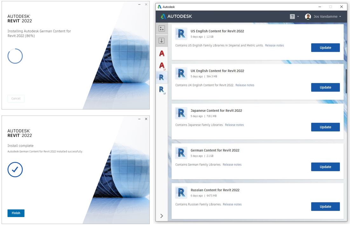Click the 'Installing Autodesk German Content' status text

39,33
